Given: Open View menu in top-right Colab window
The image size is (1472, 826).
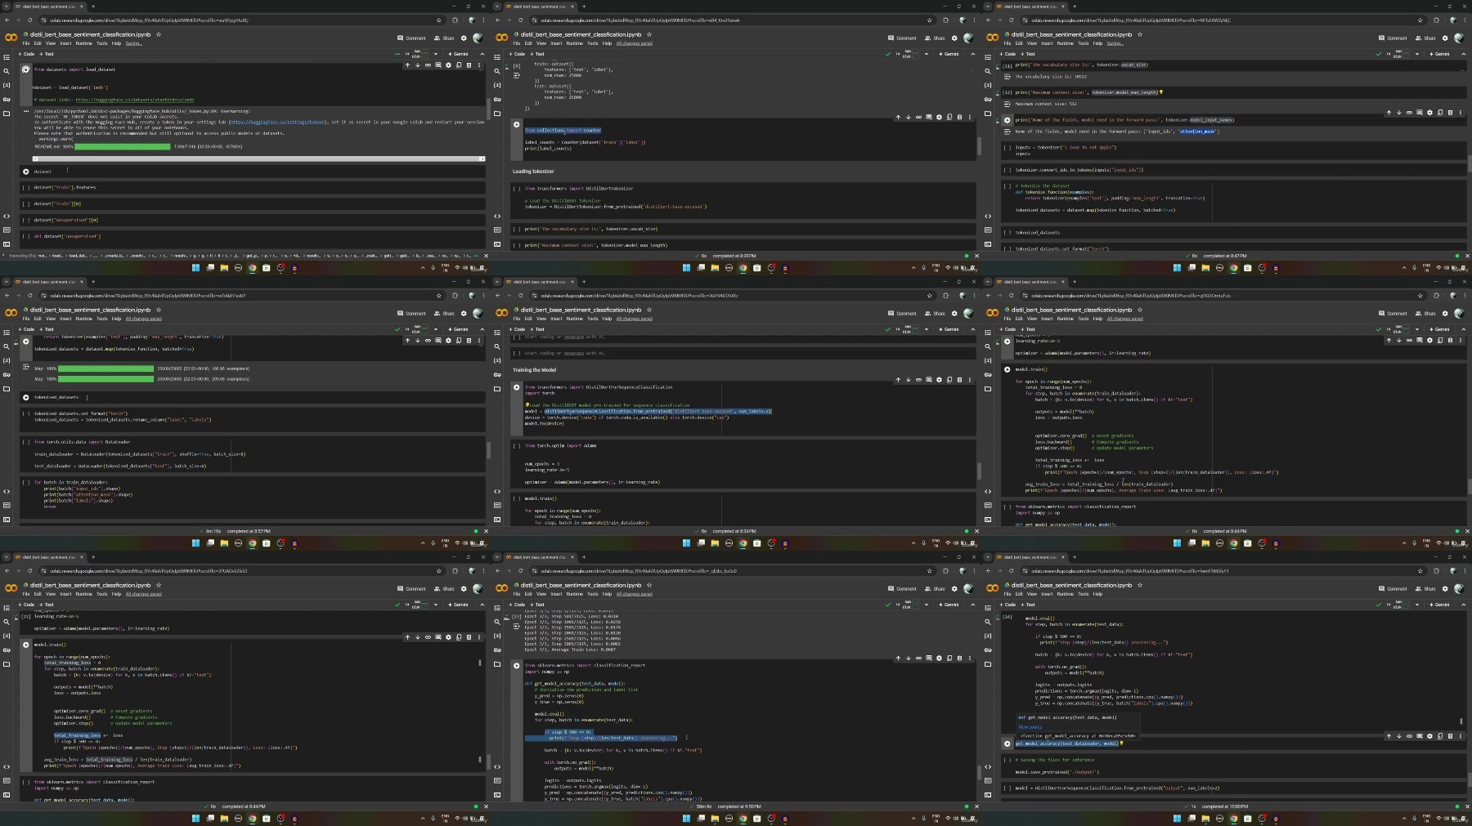Looking at the screenshot, I should [1032, 43].
